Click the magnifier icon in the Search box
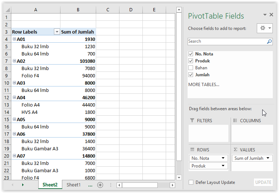Viewport: 279px width, 193px height. [x=269, y=42]
